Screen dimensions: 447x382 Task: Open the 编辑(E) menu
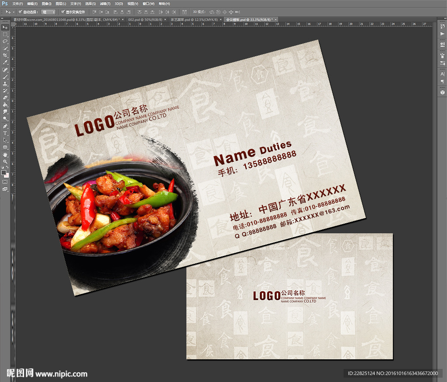32,3
